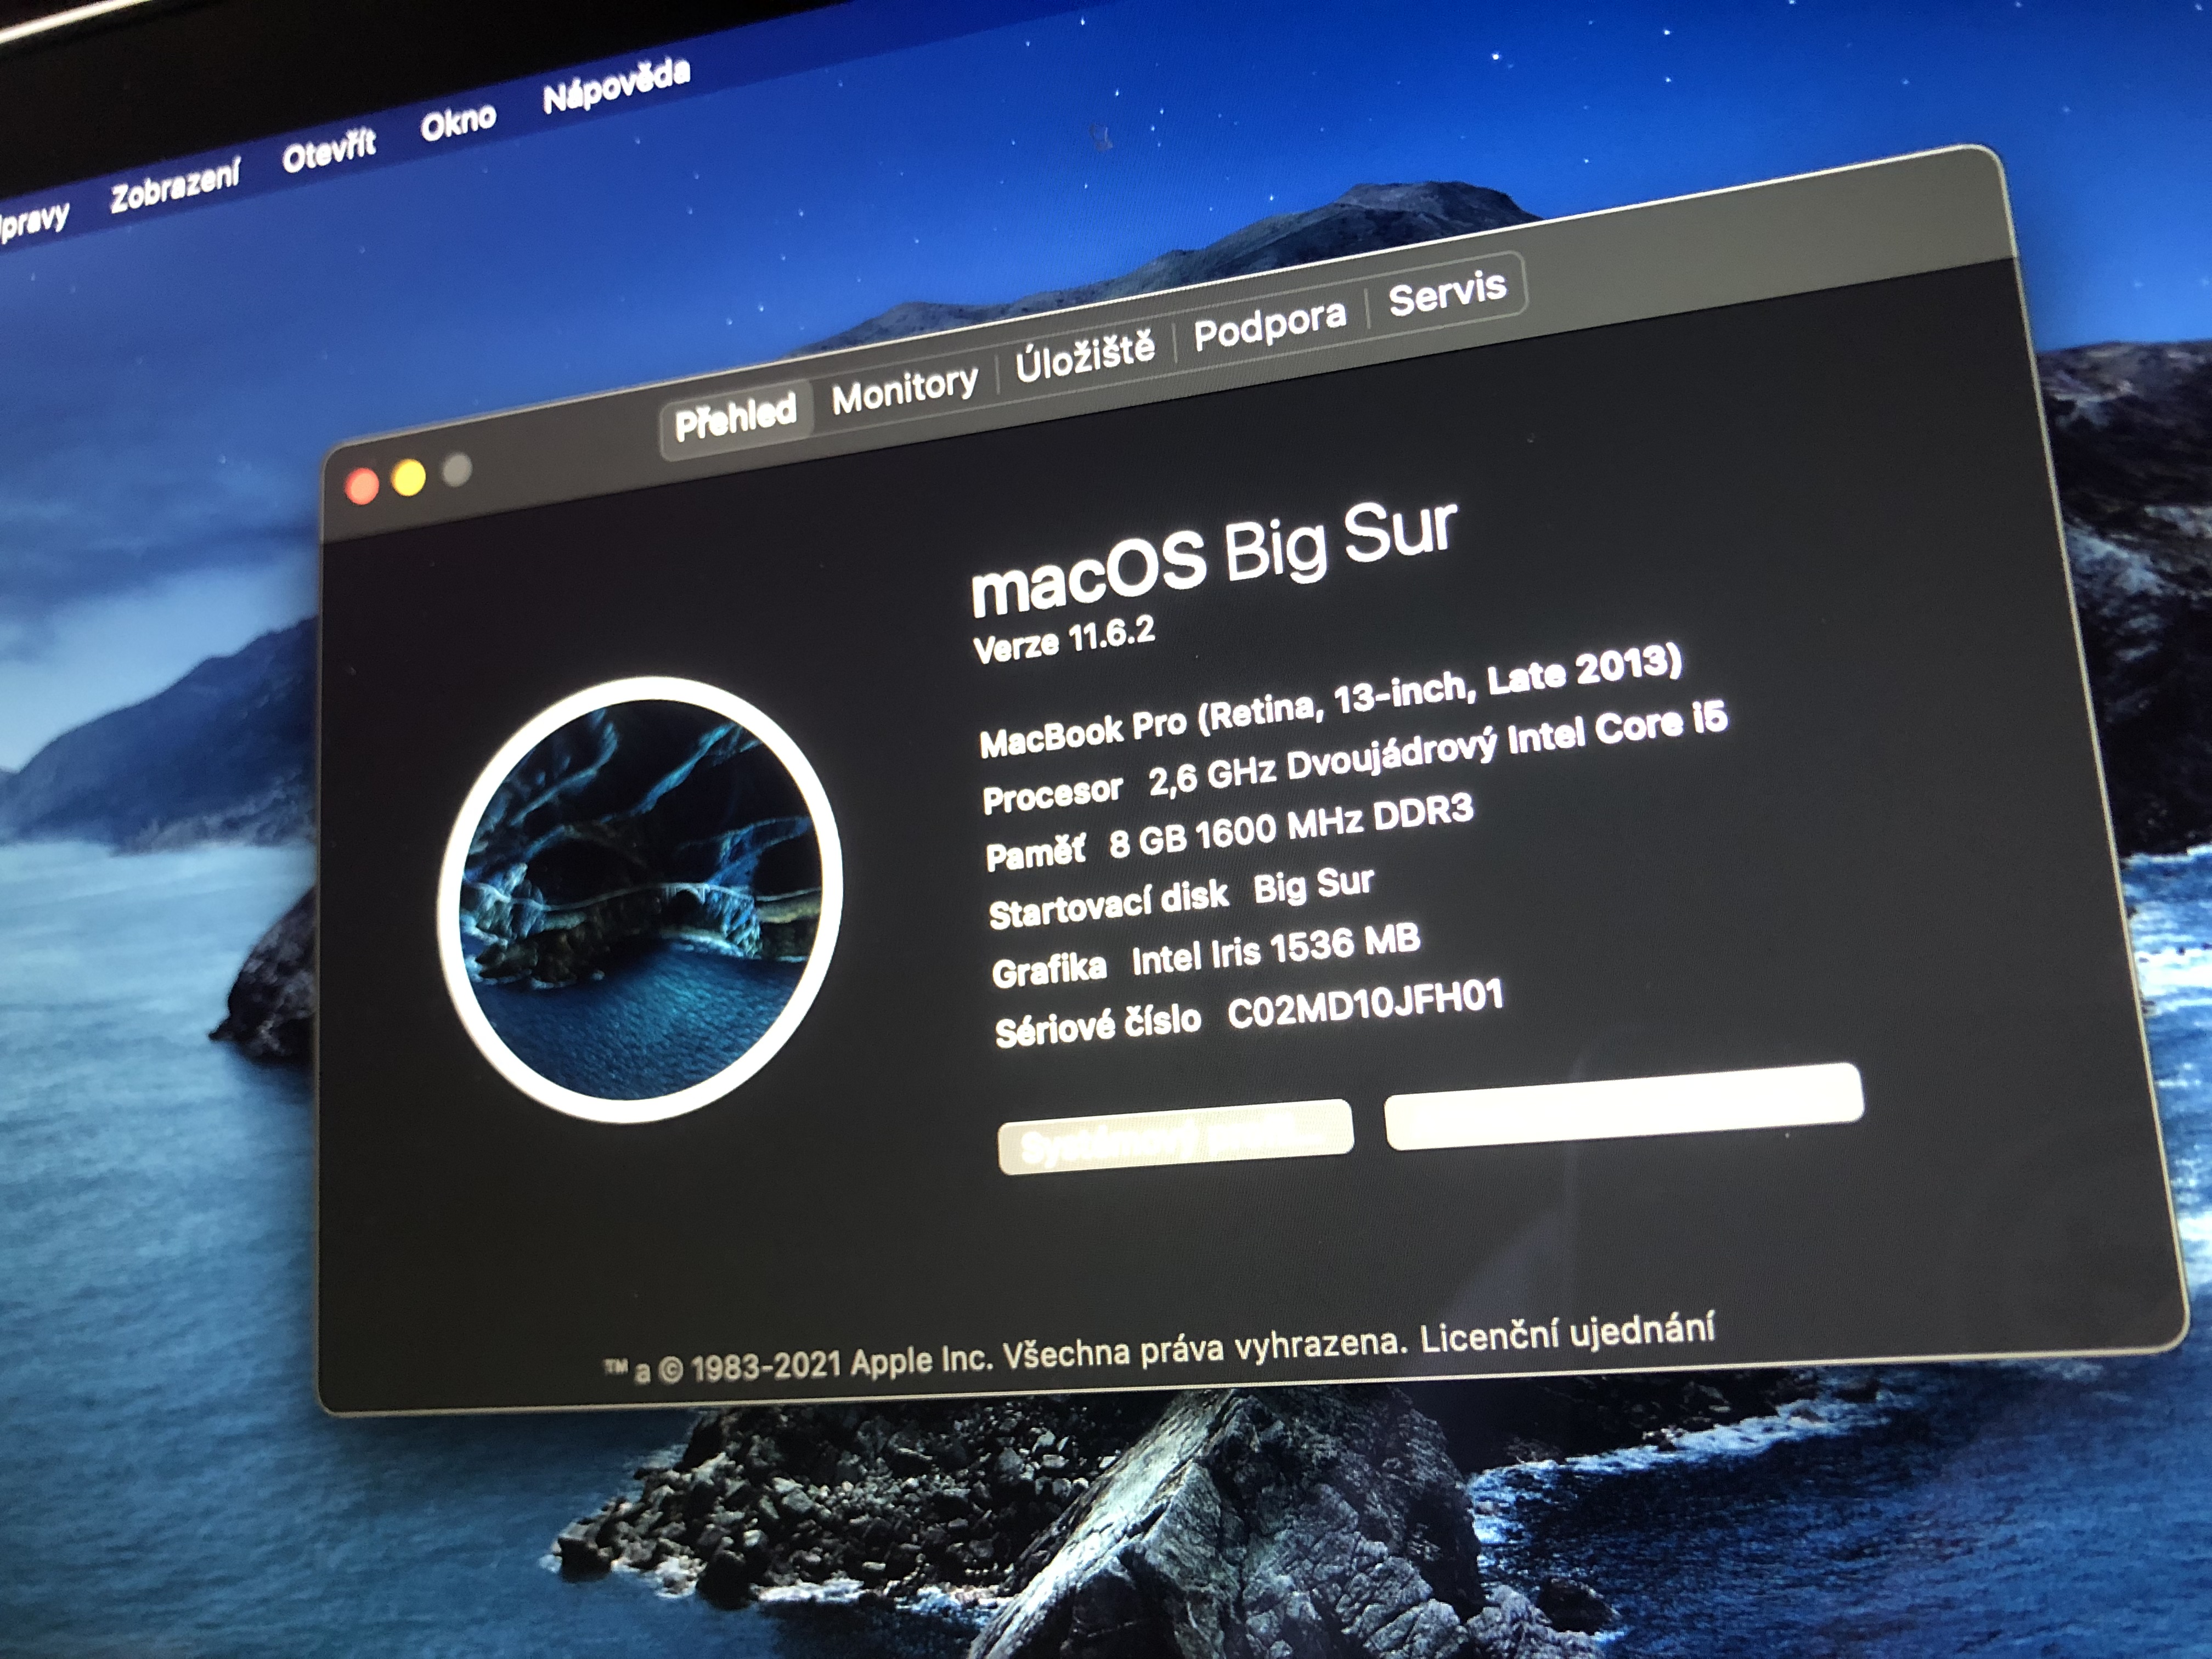The height and width of the screenshot is (1659, 2212).
Task: Open the Nápověda menu
Action: [616, 86]
